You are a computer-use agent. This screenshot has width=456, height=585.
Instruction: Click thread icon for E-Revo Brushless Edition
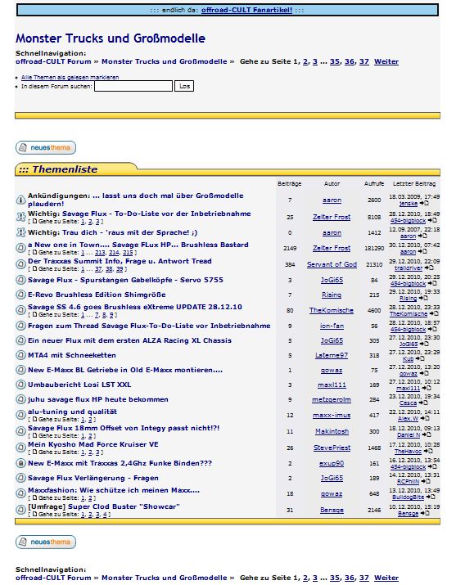click(20, 295)
